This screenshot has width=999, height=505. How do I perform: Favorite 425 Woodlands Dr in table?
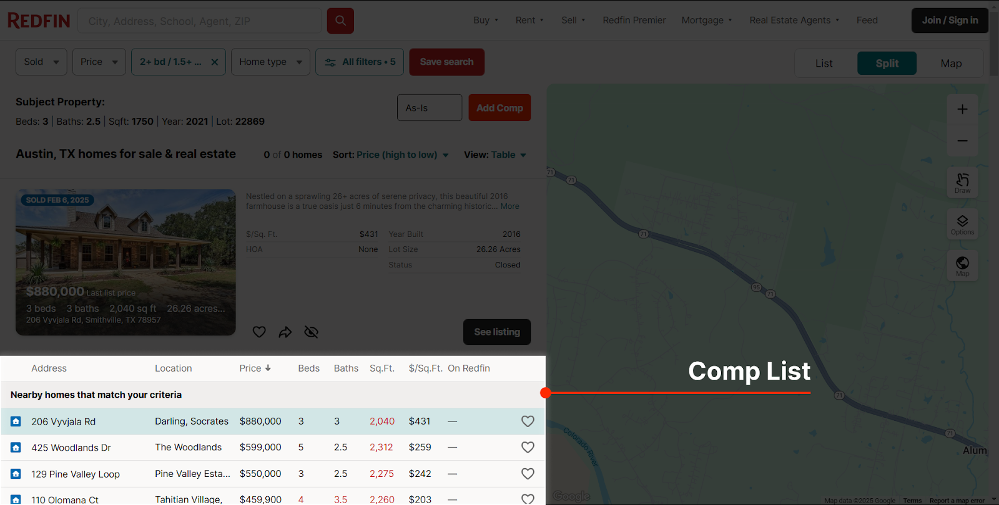528,448
